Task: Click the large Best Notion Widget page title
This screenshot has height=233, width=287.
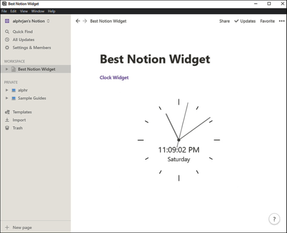Action: click(x=155, y=59)
